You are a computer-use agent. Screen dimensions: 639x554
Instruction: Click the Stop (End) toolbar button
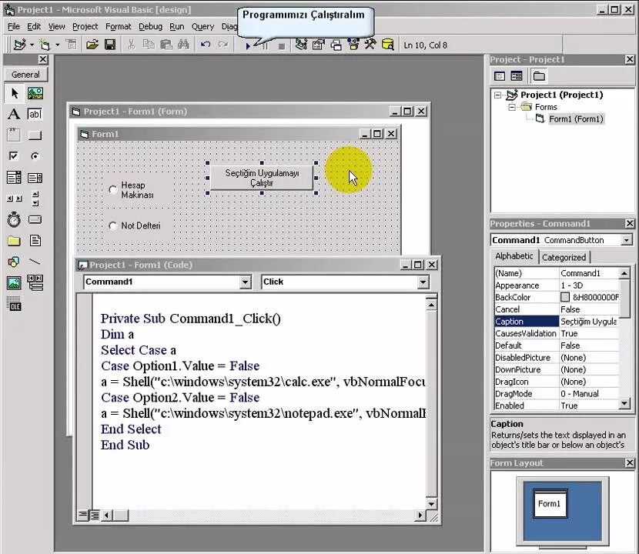(x=282, y=45)
